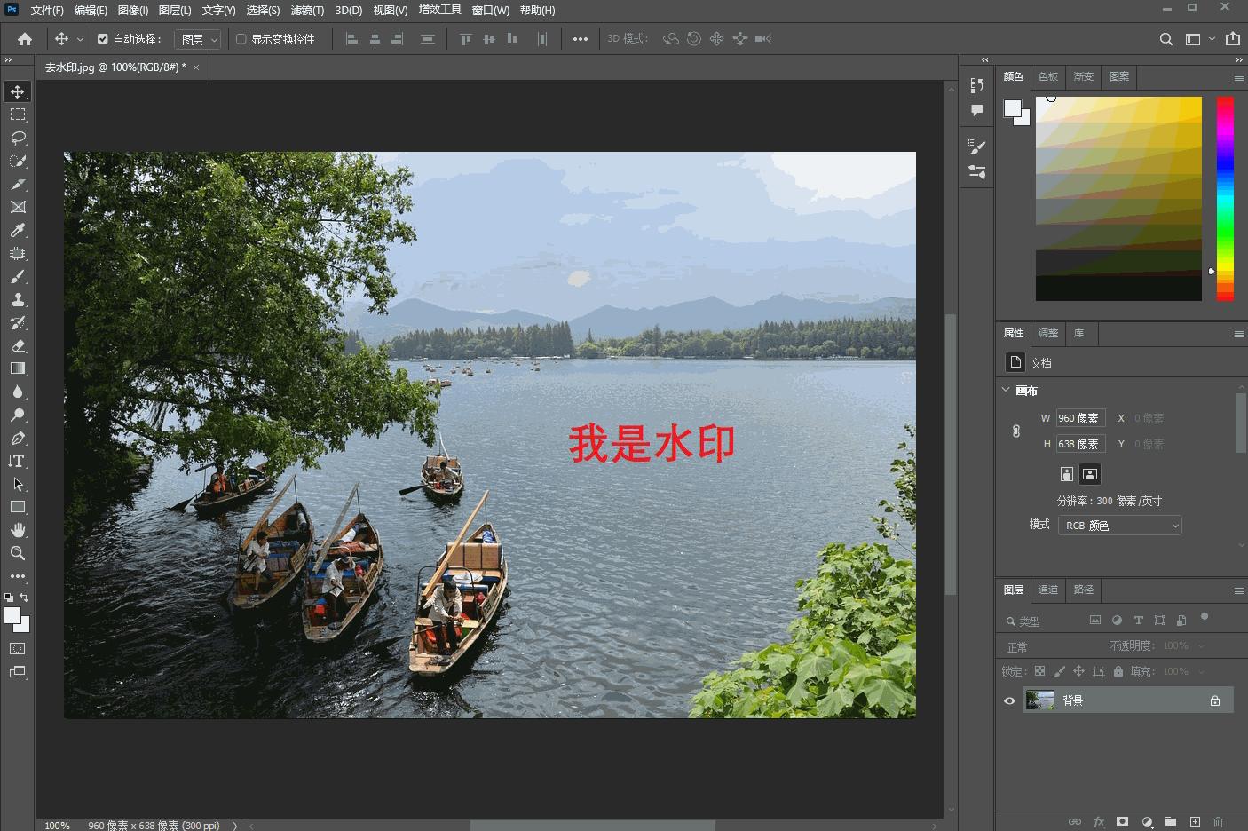Select the Hand tool

pos(18,530)
